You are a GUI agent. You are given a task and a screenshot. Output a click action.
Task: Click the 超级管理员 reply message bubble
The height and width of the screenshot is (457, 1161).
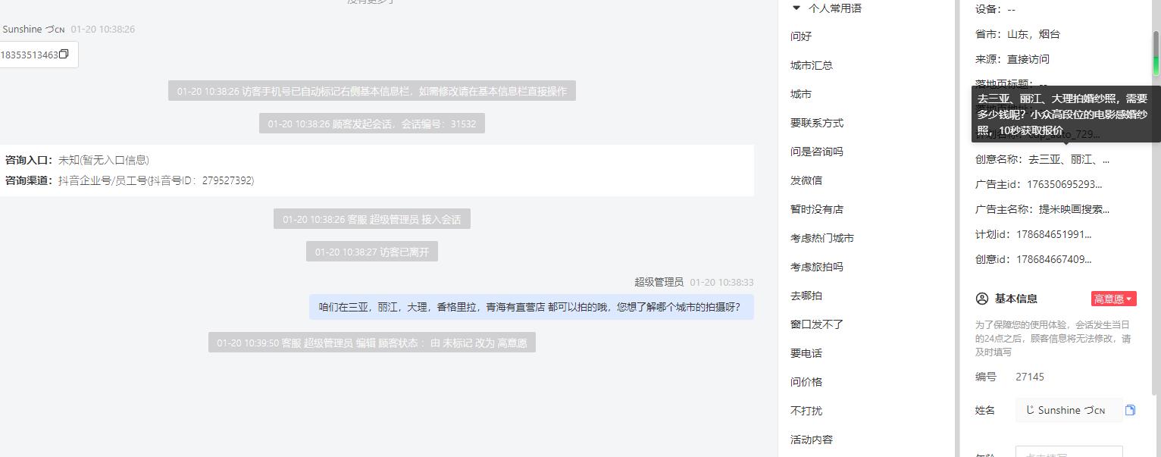(531, 307)
